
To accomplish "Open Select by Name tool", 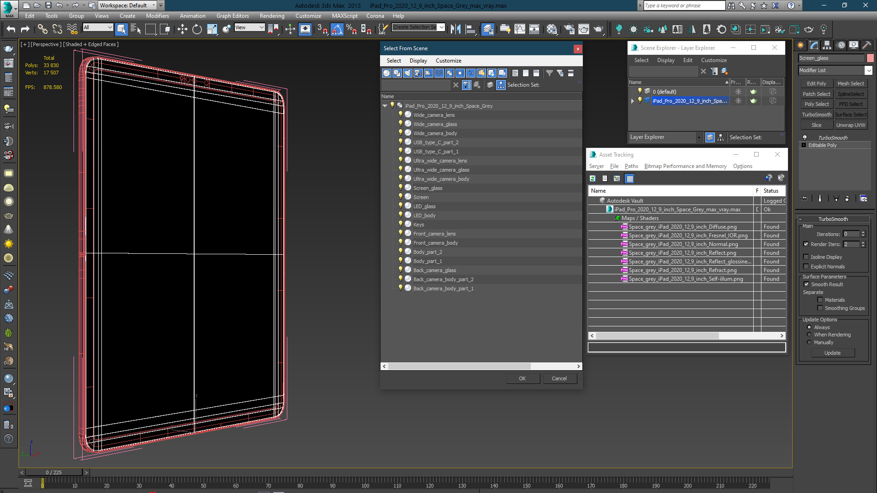I will (x=136, y=29).
